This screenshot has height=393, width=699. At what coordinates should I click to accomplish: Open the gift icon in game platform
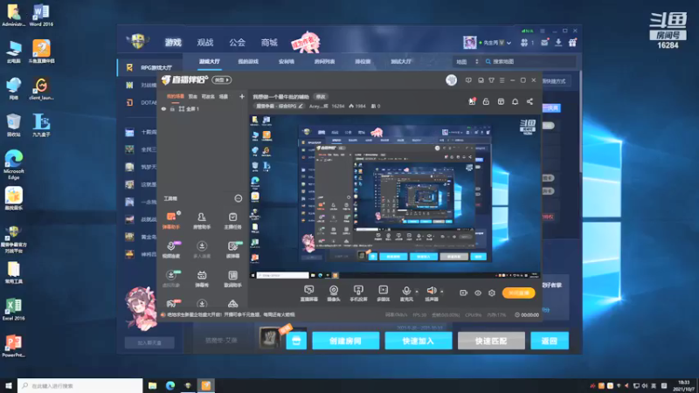[x=572, y=43]
